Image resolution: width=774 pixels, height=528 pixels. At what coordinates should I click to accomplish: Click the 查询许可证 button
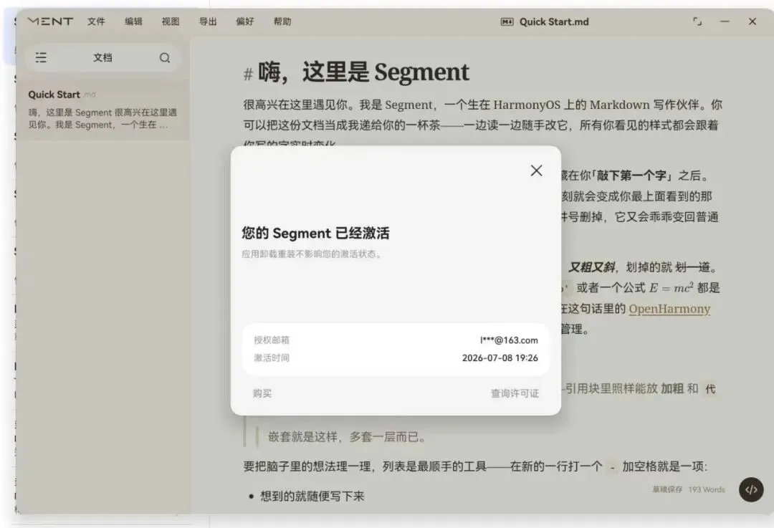tap(515, 393)
